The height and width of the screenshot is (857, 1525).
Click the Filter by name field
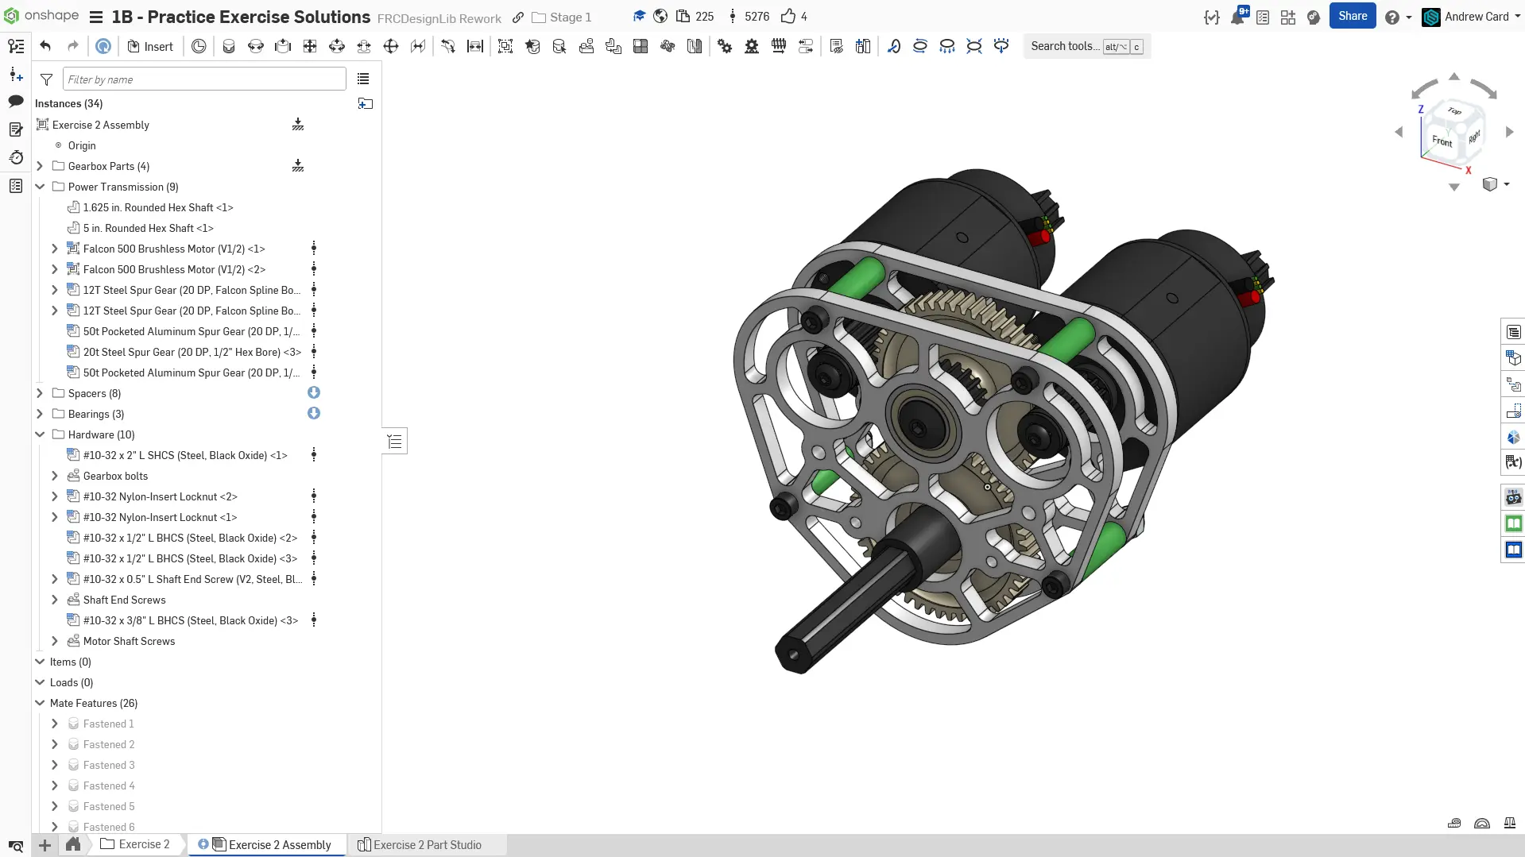[x=204, y=79]
